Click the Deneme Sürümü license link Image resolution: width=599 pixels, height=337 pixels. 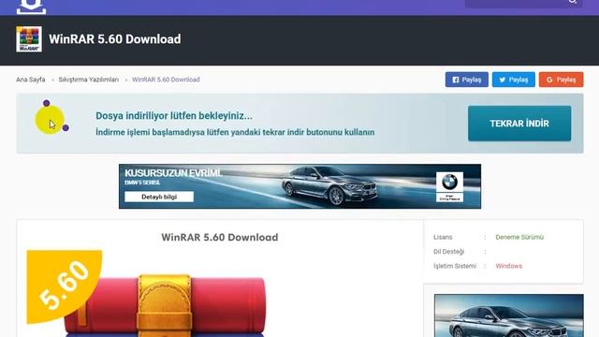pyautogui.click(x=519, y=237)
